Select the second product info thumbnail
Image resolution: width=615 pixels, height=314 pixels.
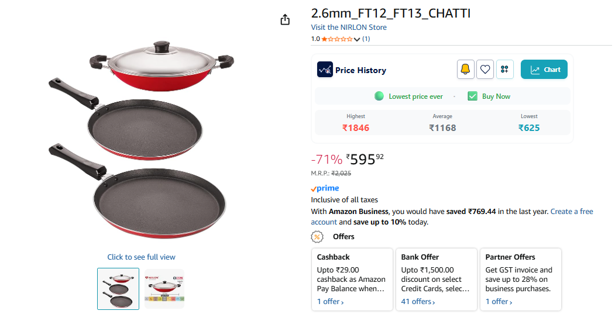(164, 289)
